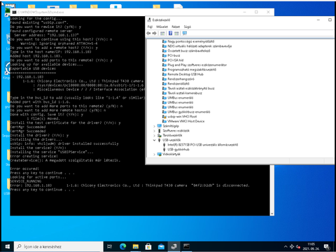Open the Nézet menu
The height and width of the screenshot is (252, 336).
(x=176, y=27)
